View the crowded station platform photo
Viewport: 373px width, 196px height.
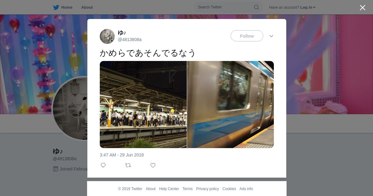click(143, 105)
